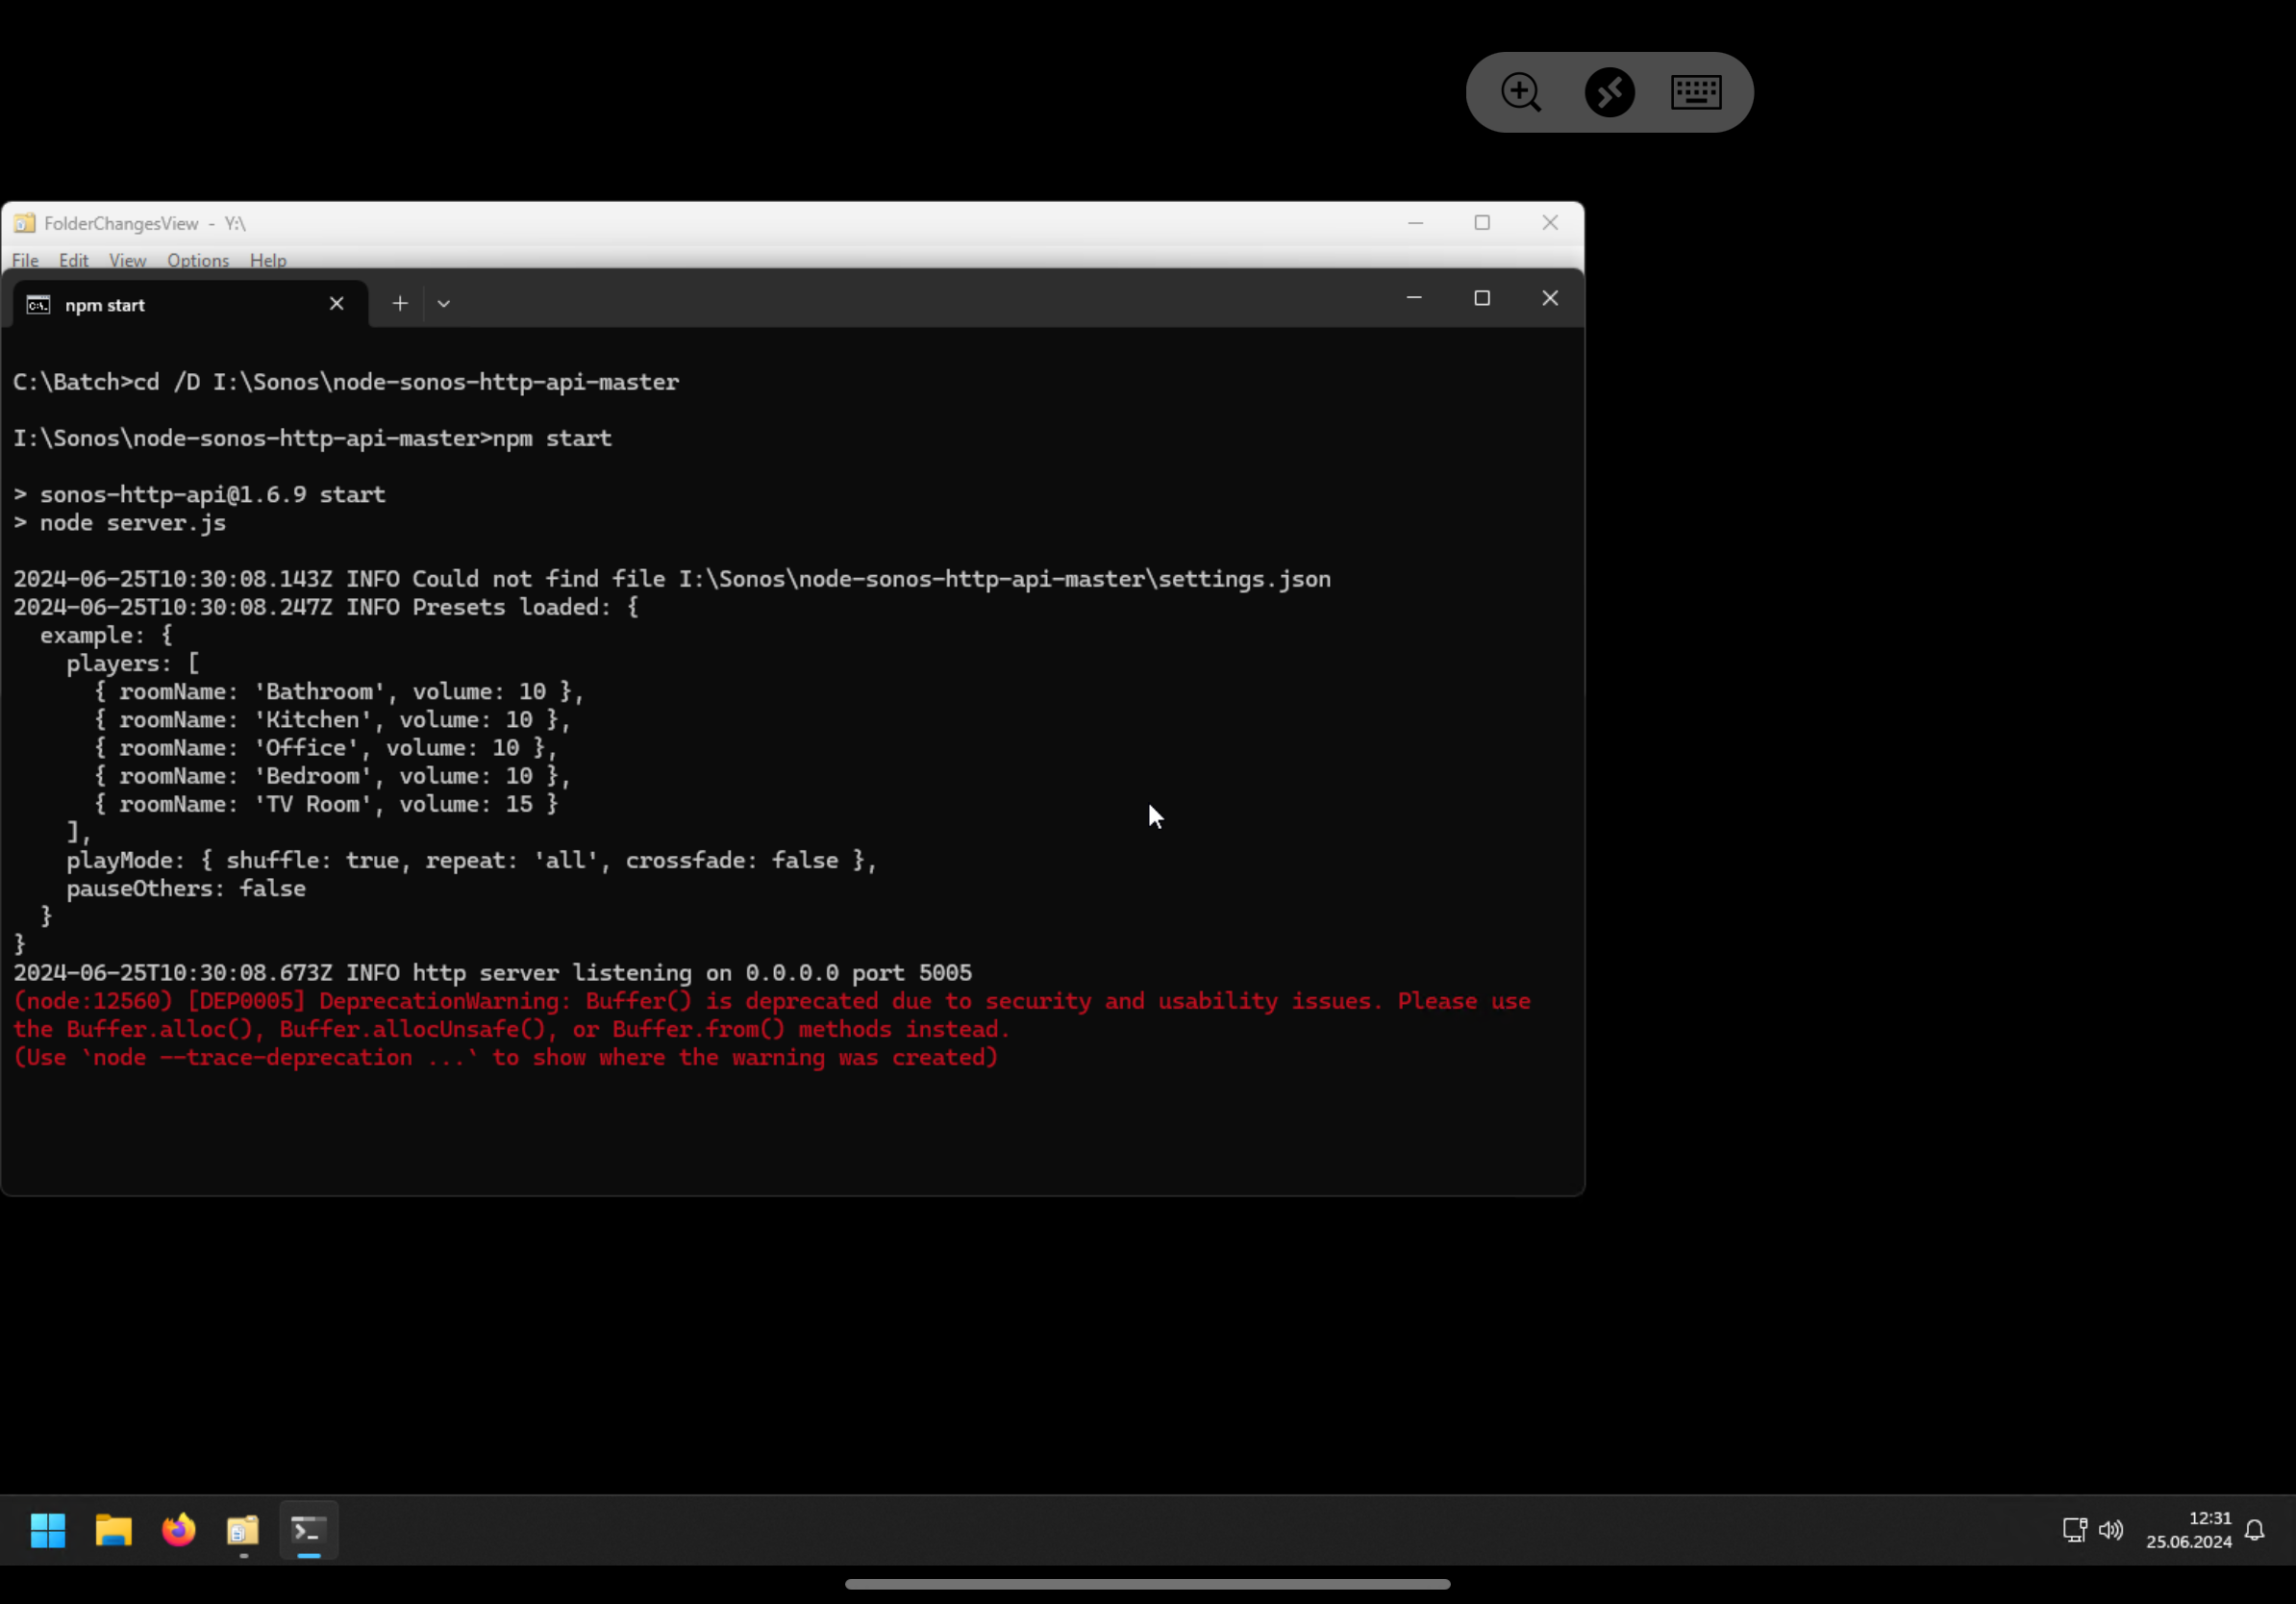Switch to FolderChangesView taskbar icon

(x=243, y=1530)
